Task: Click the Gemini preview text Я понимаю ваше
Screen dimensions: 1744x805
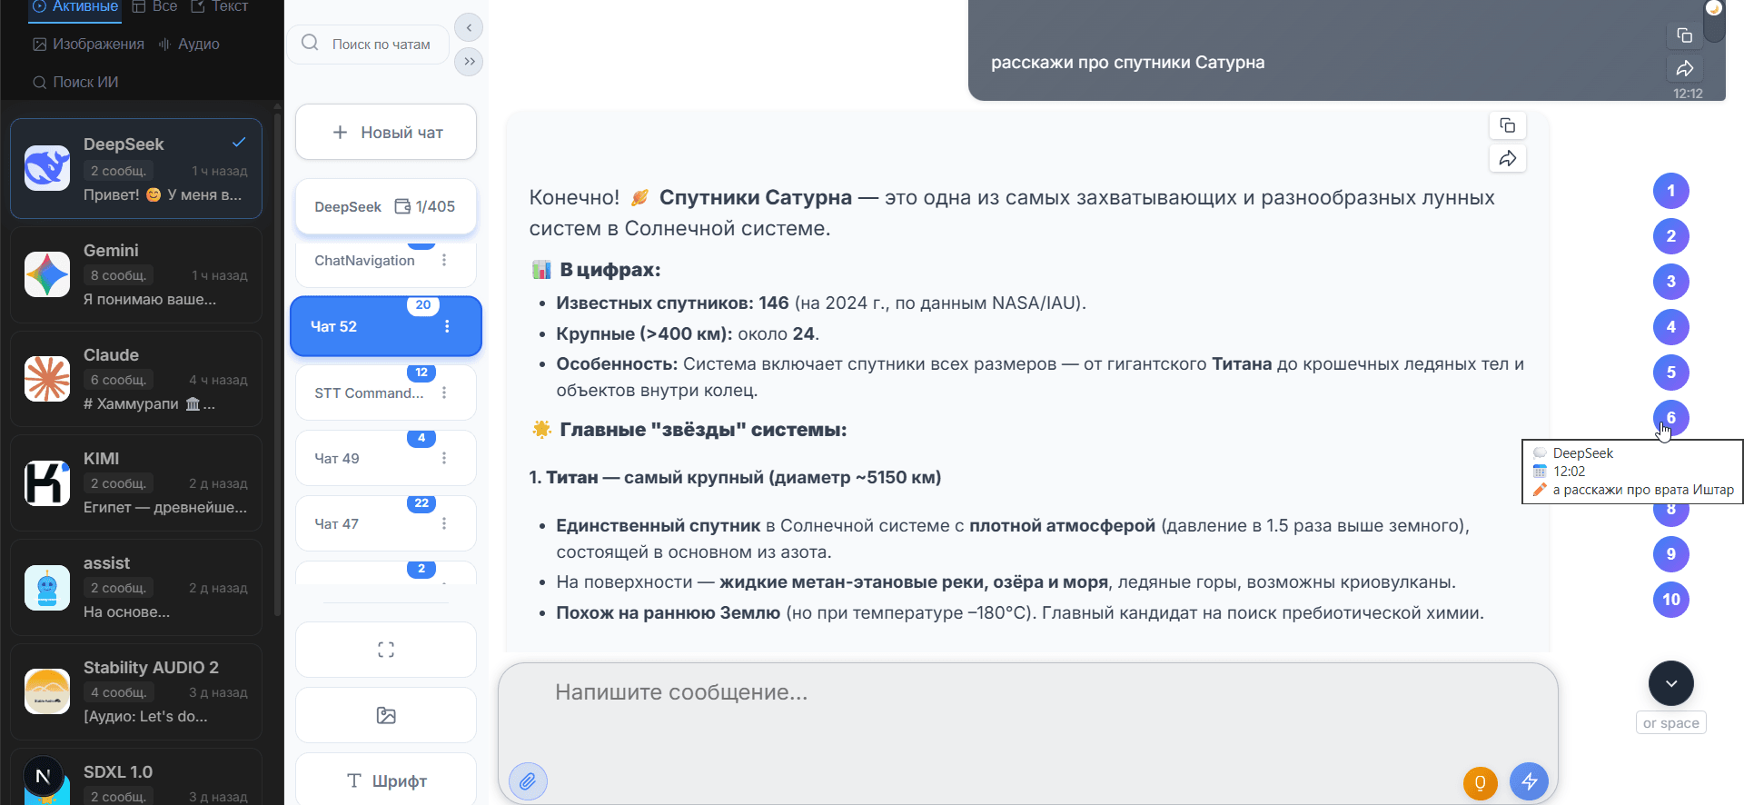Action: [x=150, y=299]
